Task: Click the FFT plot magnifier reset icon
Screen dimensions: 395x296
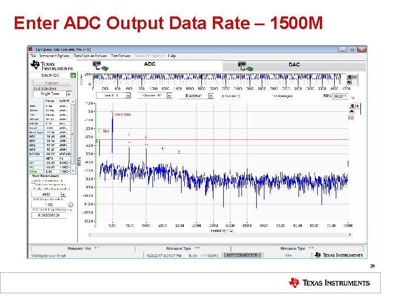Action: (x=351, y=117)
